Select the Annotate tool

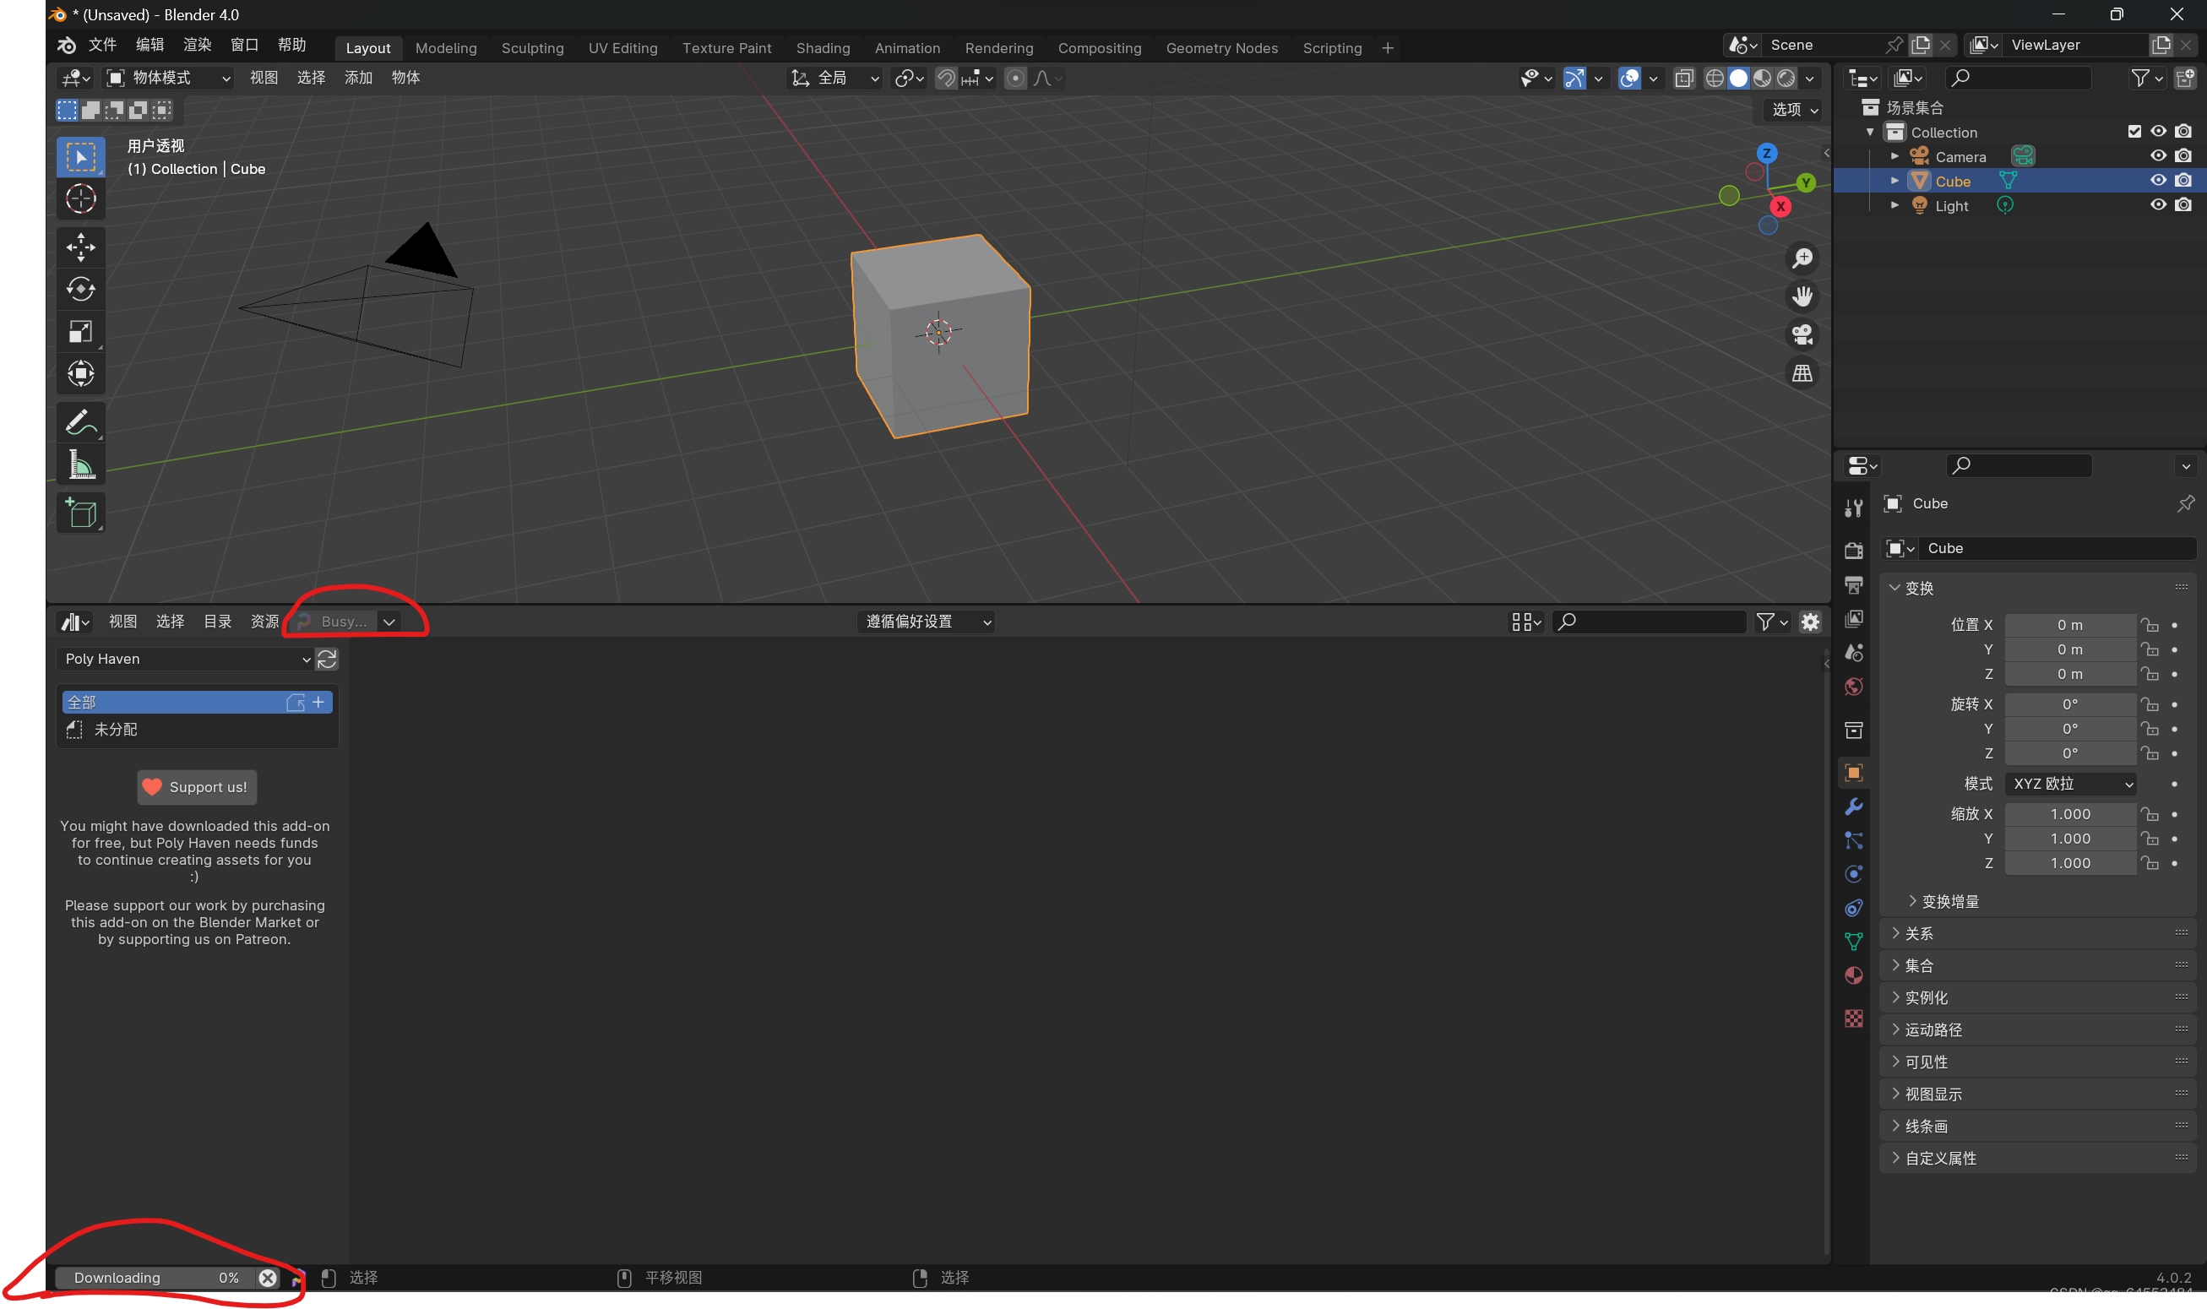[81, 421]
